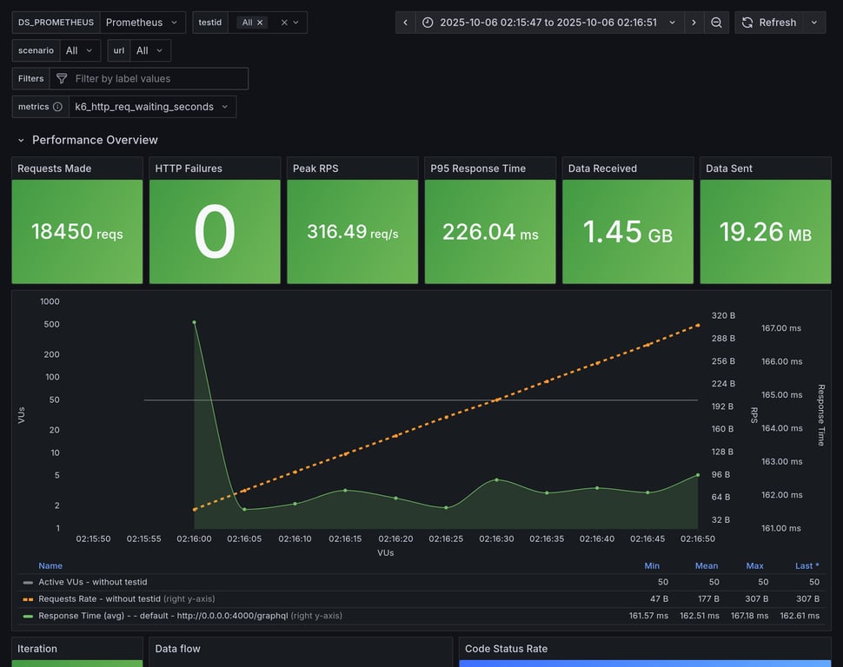
Task: Open the scenario variable dropdown
Action: click(x=80, y=50)
